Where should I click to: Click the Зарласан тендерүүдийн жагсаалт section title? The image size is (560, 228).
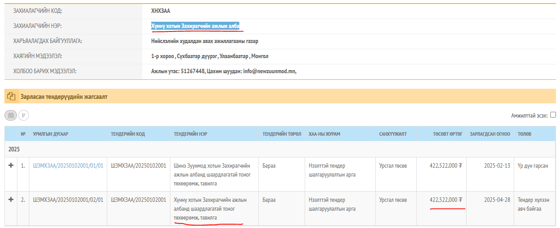pos(64,96)
